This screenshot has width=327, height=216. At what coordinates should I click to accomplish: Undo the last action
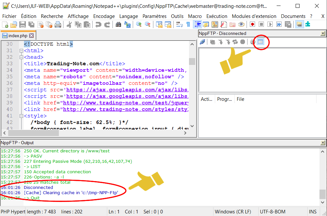tap(98, 24)
